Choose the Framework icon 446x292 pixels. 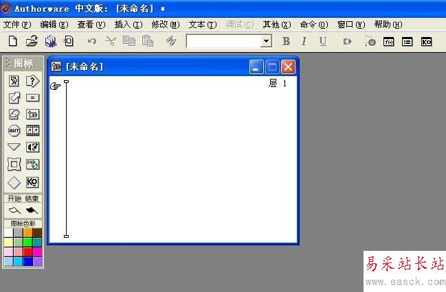coord(14,164)
